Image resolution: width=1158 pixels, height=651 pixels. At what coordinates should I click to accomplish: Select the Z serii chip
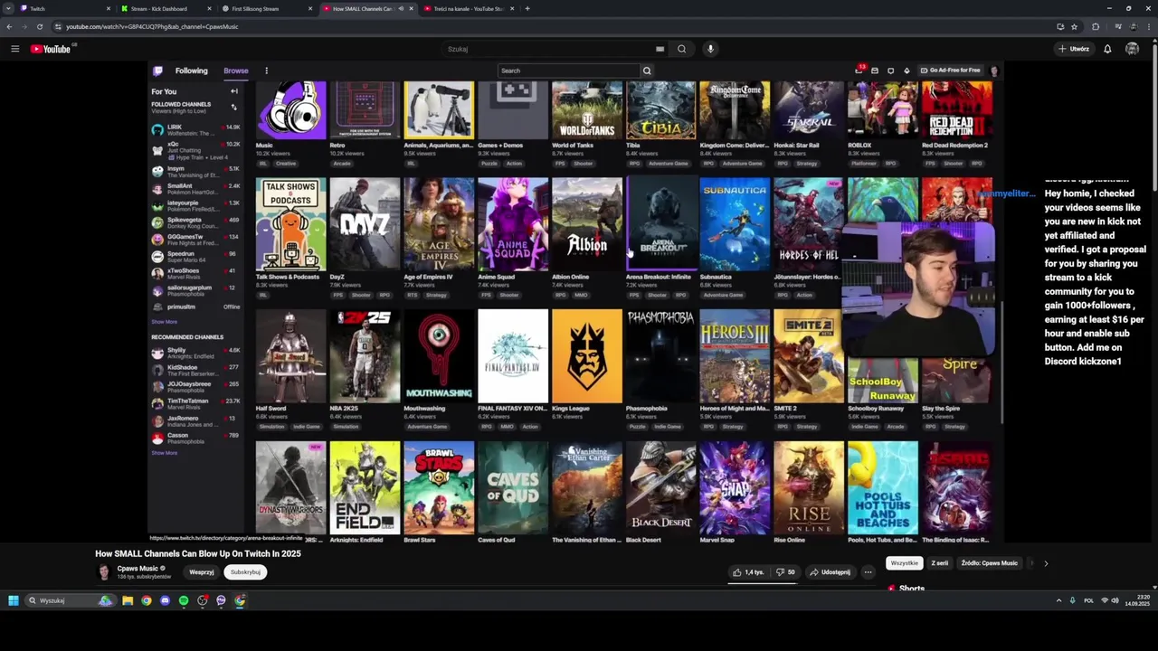tap(940, 563)
